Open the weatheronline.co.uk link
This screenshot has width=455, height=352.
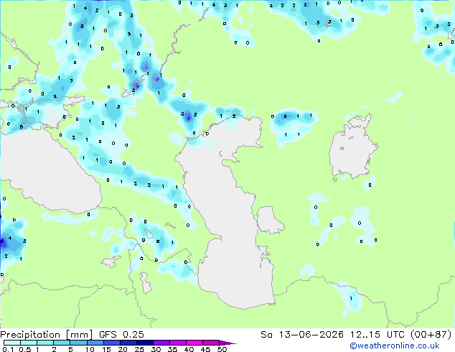click(x=394, y=346)
